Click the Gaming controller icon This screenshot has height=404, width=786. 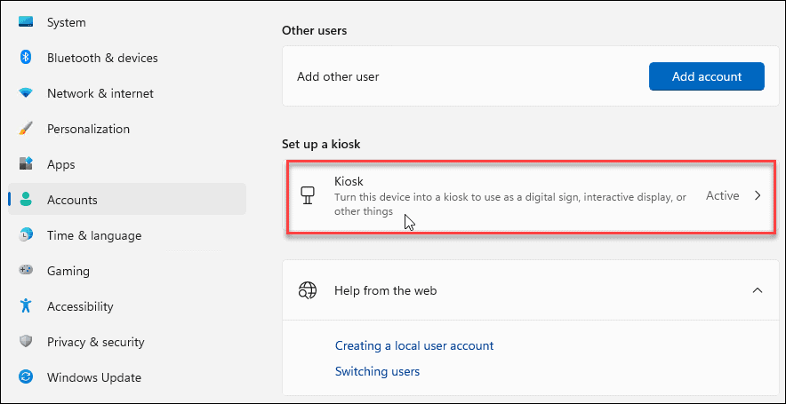(x=26, y=270)
